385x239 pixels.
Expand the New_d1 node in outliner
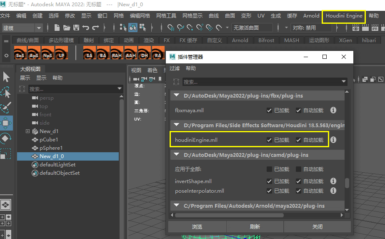28,131
